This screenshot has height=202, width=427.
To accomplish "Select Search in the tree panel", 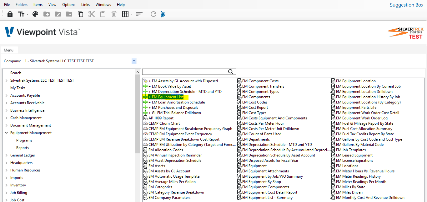I will pyautogui.click(x=16, y=73).
